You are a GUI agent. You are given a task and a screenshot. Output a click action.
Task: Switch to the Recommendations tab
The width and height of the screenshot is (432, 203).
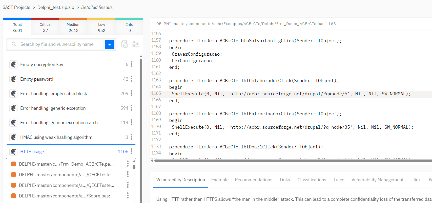tap(253, 180)
